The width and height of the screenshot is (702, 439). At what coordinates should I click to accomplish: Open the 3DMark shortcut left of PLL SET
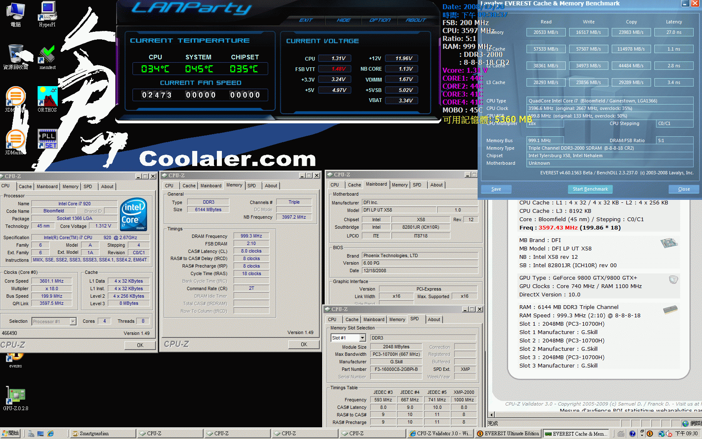coord(15,142)
